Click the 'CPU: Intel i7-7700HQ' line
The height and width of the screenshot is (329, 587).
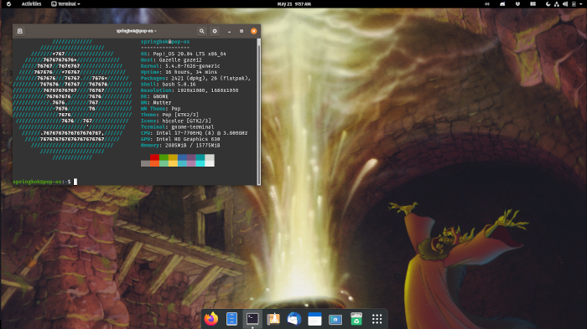[195, 133]
